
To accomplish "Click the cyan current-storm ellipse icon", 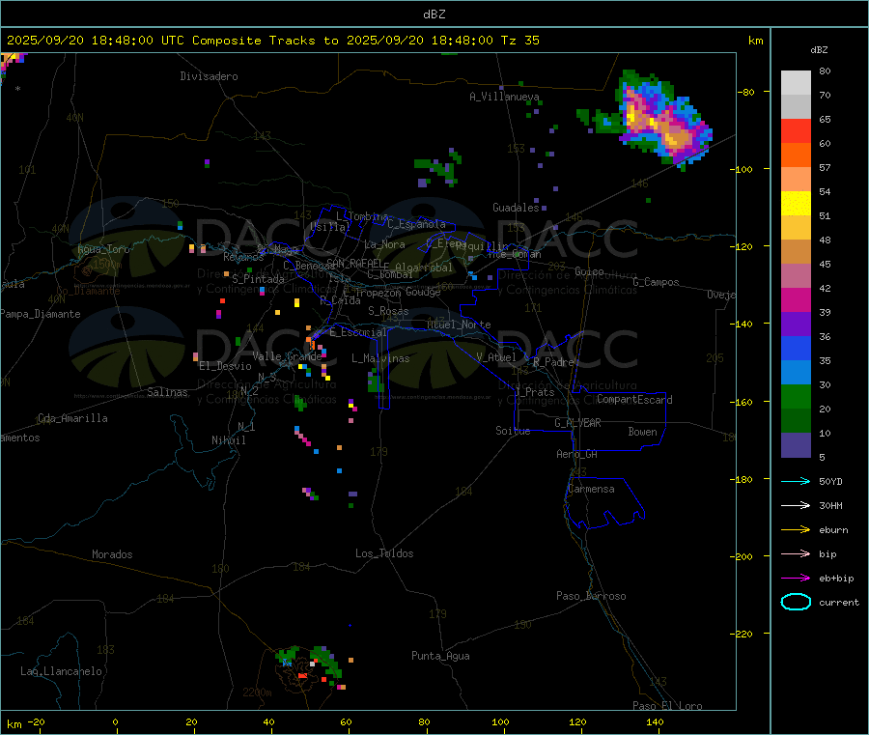I will pos(796,602).
